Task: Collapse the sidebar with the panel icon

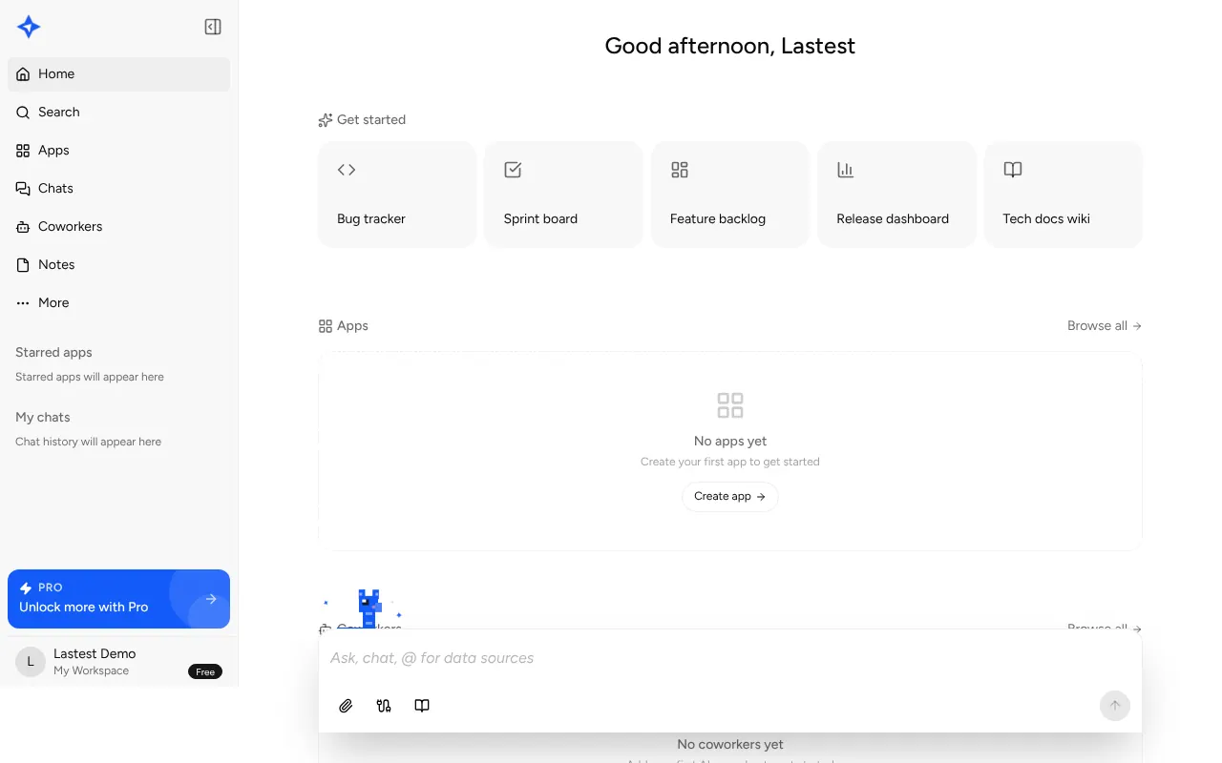Action: pyautogui.click(x=213, y=27)
